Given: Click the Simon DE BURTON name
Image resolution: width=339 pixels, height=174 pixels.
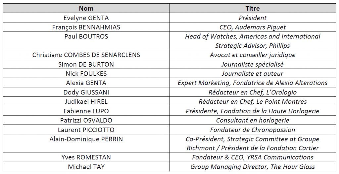Looking at the screenshot, I should tap(86, 64).
